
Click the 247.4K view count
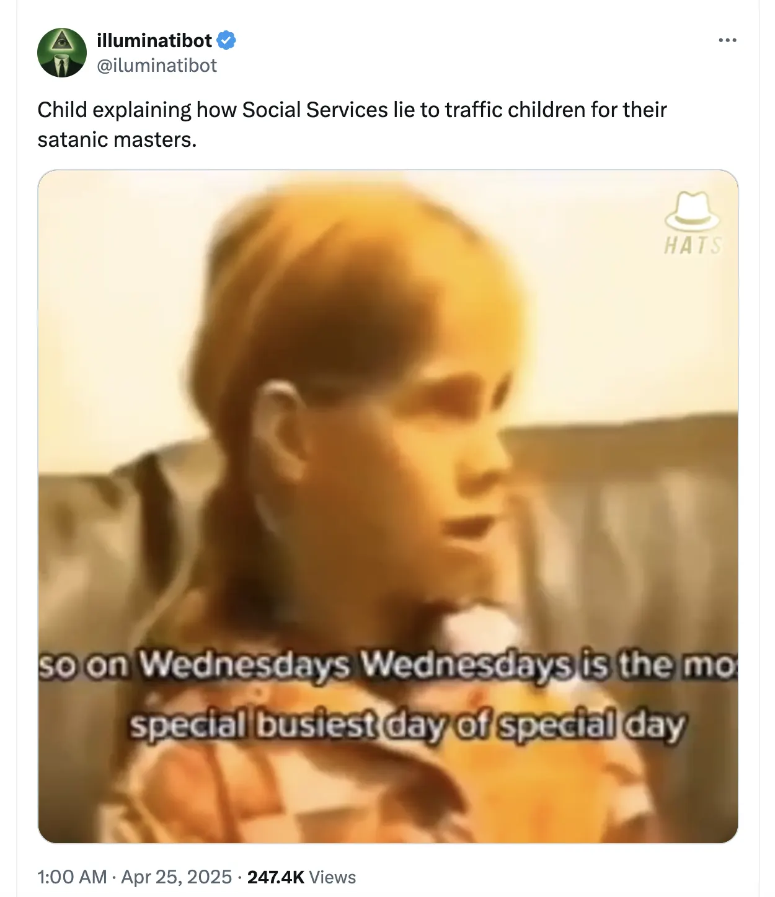275,877
